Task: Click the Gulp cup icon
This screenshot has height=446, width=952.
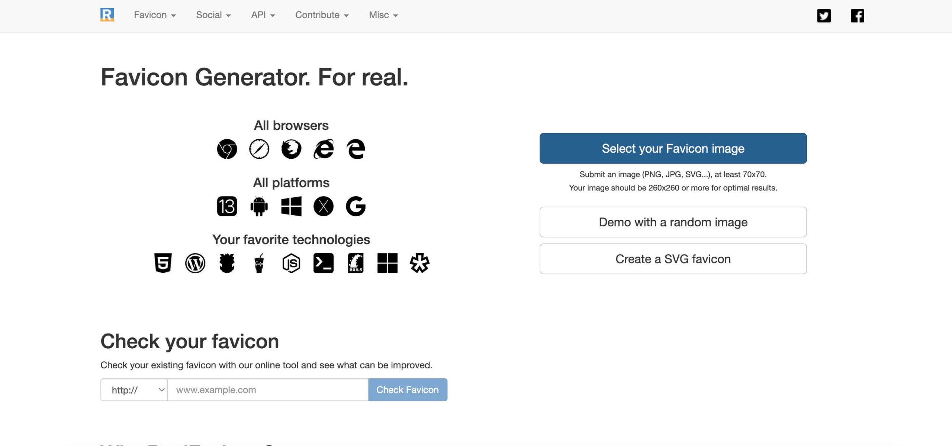Action: click(x=259, y=263)
